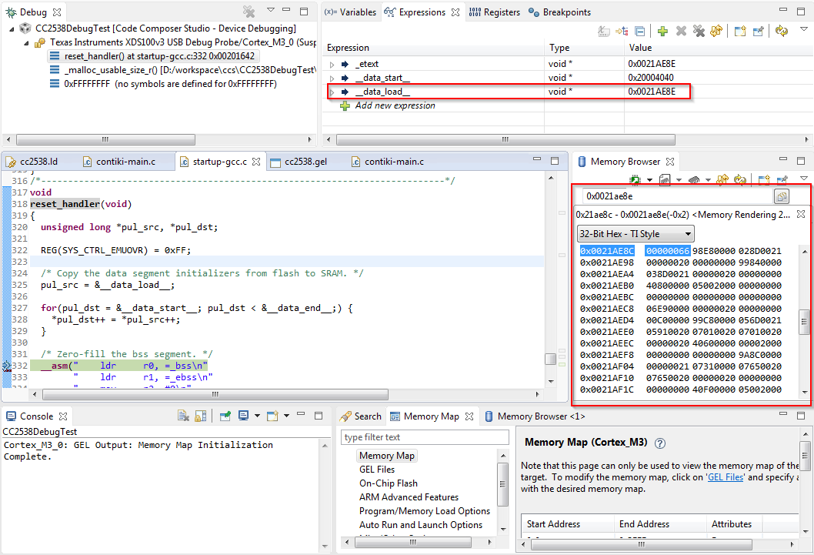The height and width of the screenshot is (555, 814).
Task: Open dropdown arrow next to Go to address icon
Action: point(649,180)
